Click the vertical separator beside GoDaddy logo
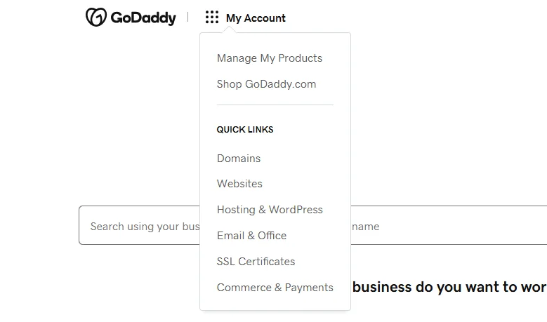The height and width of the screenshot is (322, 547). pos(187,18)
